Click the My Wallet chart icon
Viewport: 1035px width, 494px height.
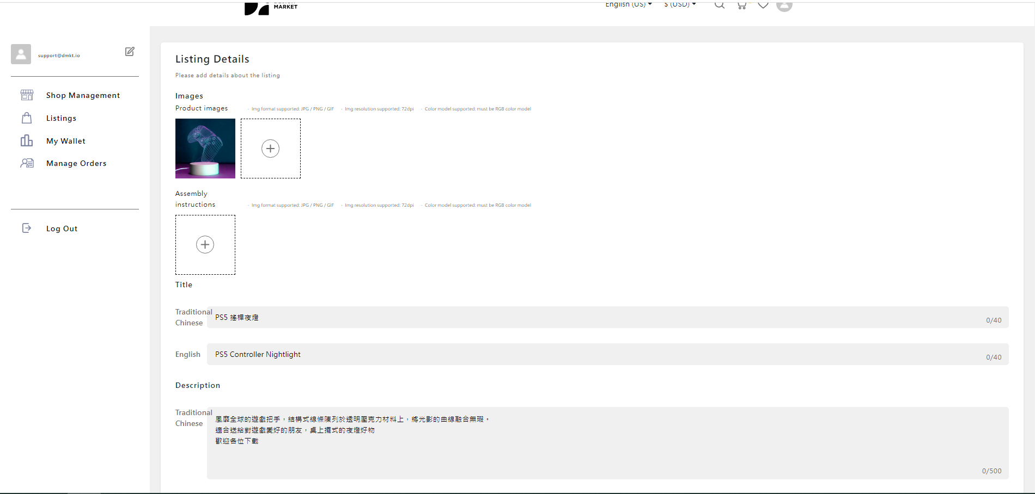pos(27,141)
